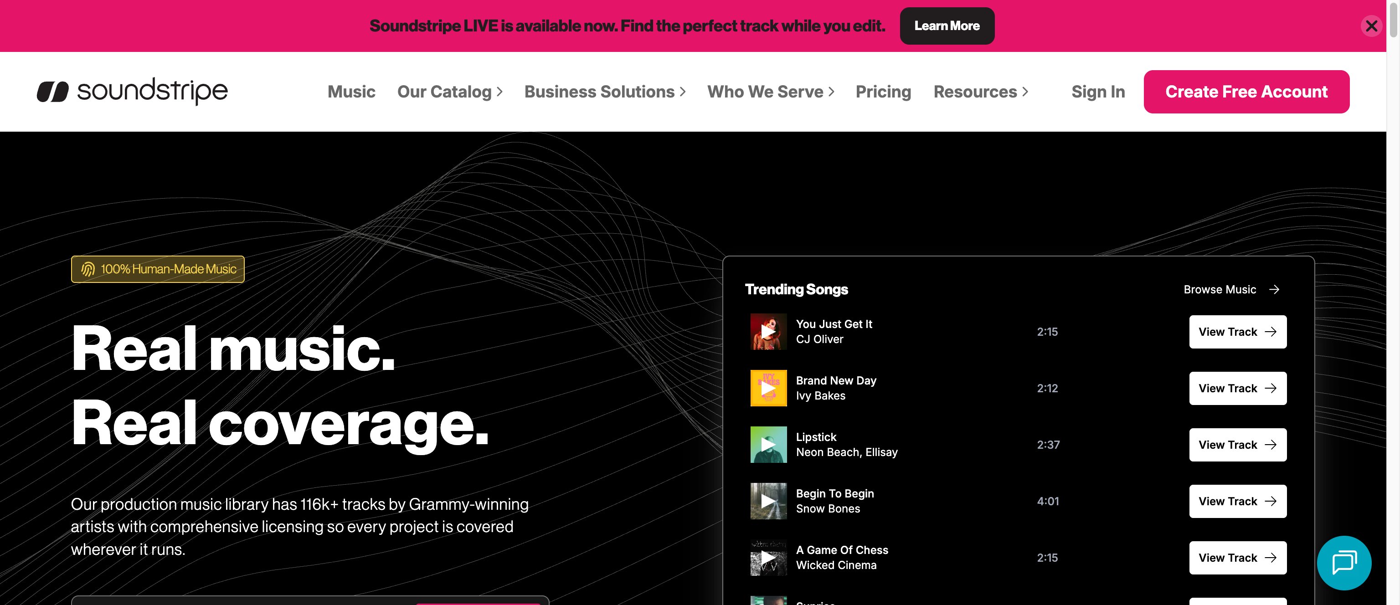Image resolution: width=1400 pixels, height=605 pixels.
Task: View Track for Lipstick
Action: (1237, 444)
